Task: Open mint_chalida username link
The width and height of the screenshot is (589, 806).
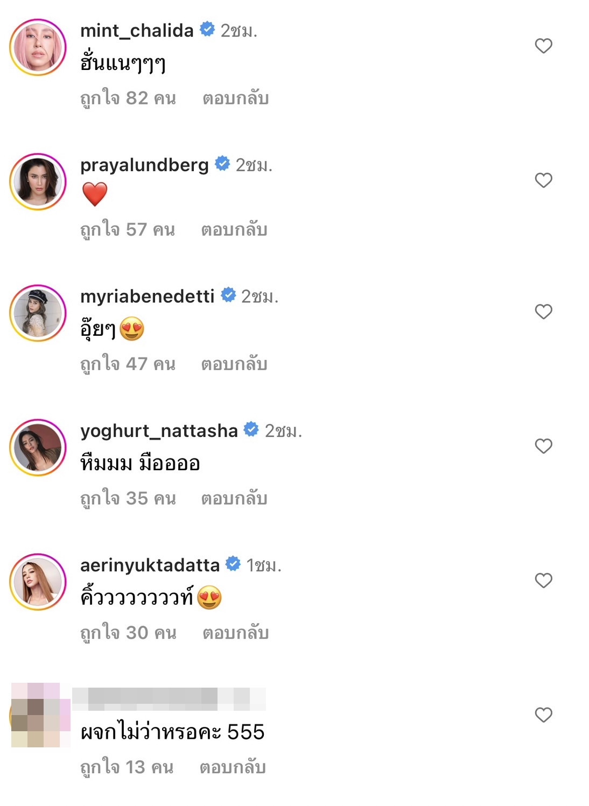Action: click(137, 31)
